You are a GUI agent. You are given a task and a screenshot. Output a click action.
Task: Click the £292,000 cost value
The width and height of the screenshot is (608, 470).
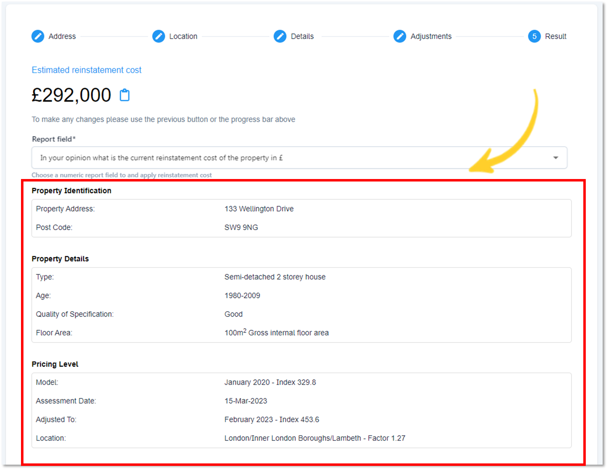[x=72, y=95]
